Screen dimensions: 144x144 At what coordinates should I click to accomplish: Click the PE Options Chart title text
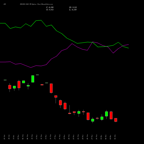[36, 4]
